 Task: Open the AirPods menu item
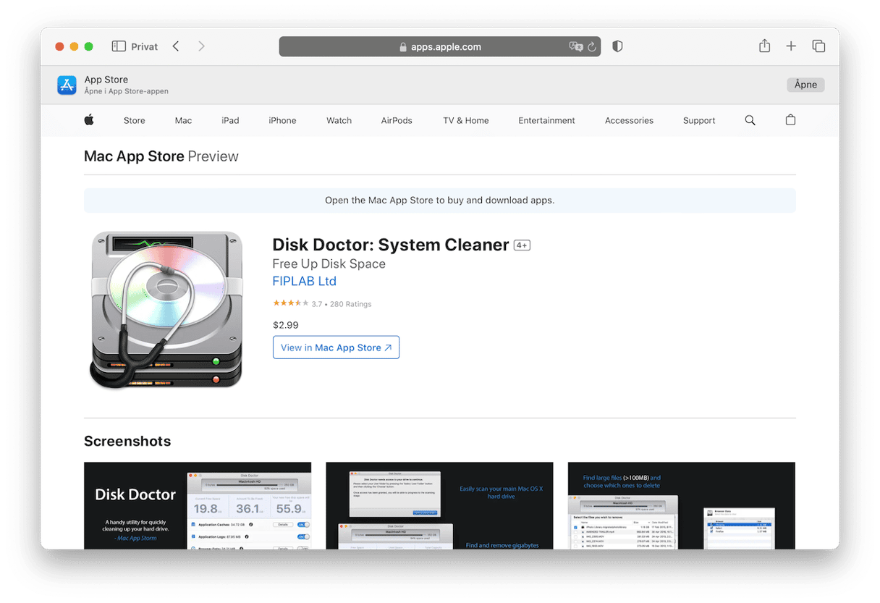(397, 120)
